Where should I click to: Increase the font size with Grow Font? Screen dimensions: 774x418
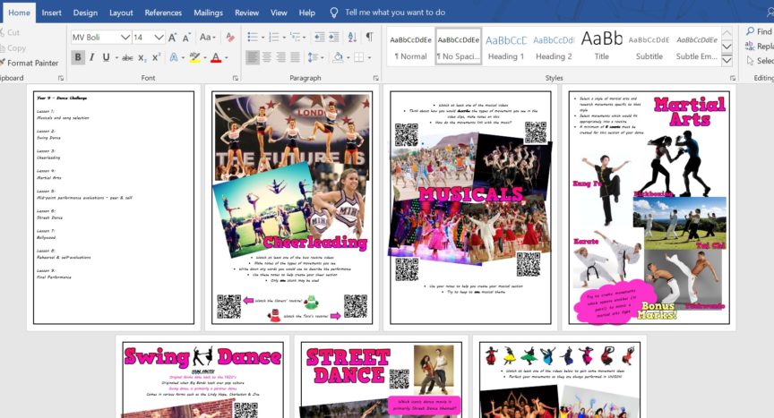(174, 38)
